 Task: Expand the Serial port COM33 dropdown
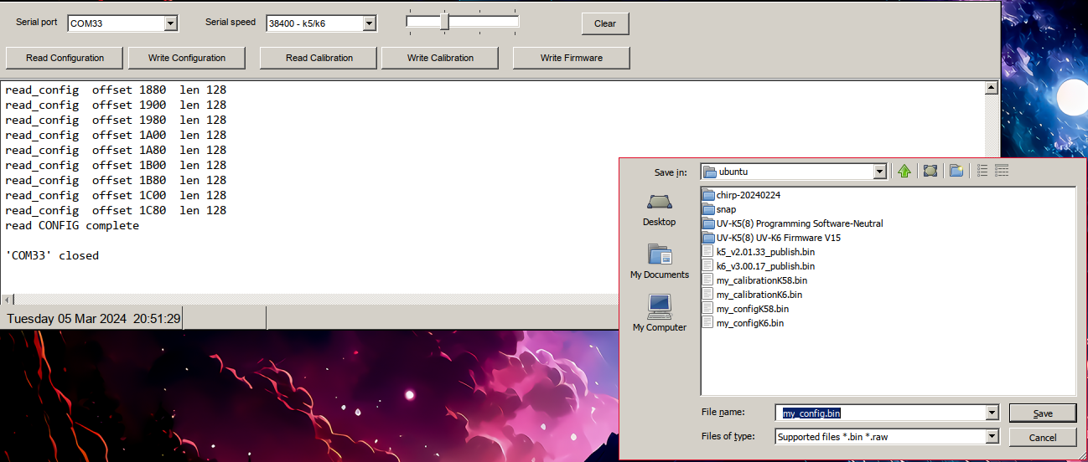[171, 23]
